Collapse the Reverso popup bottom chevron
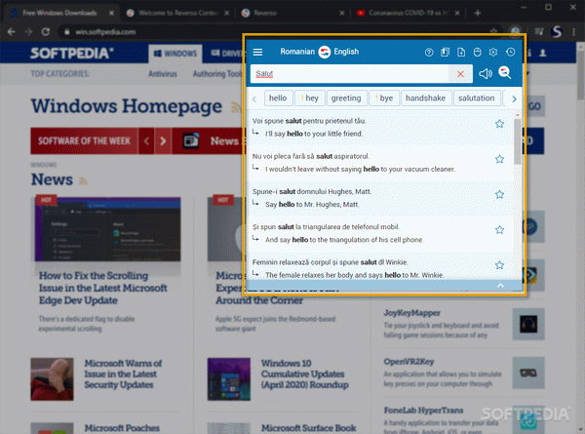The height and width of the screenshot is (434, 585). [x=500, y=286]
